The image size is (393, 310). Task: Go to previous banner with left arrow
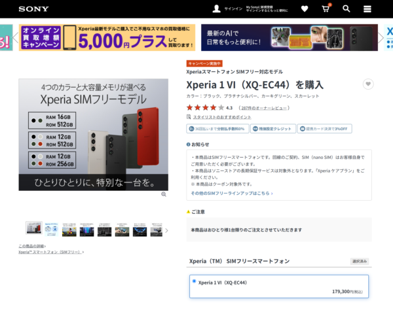(15, 37)
